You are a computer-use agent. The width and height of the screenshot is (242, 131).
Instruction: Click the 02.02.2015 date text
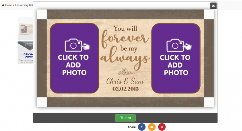126,89
